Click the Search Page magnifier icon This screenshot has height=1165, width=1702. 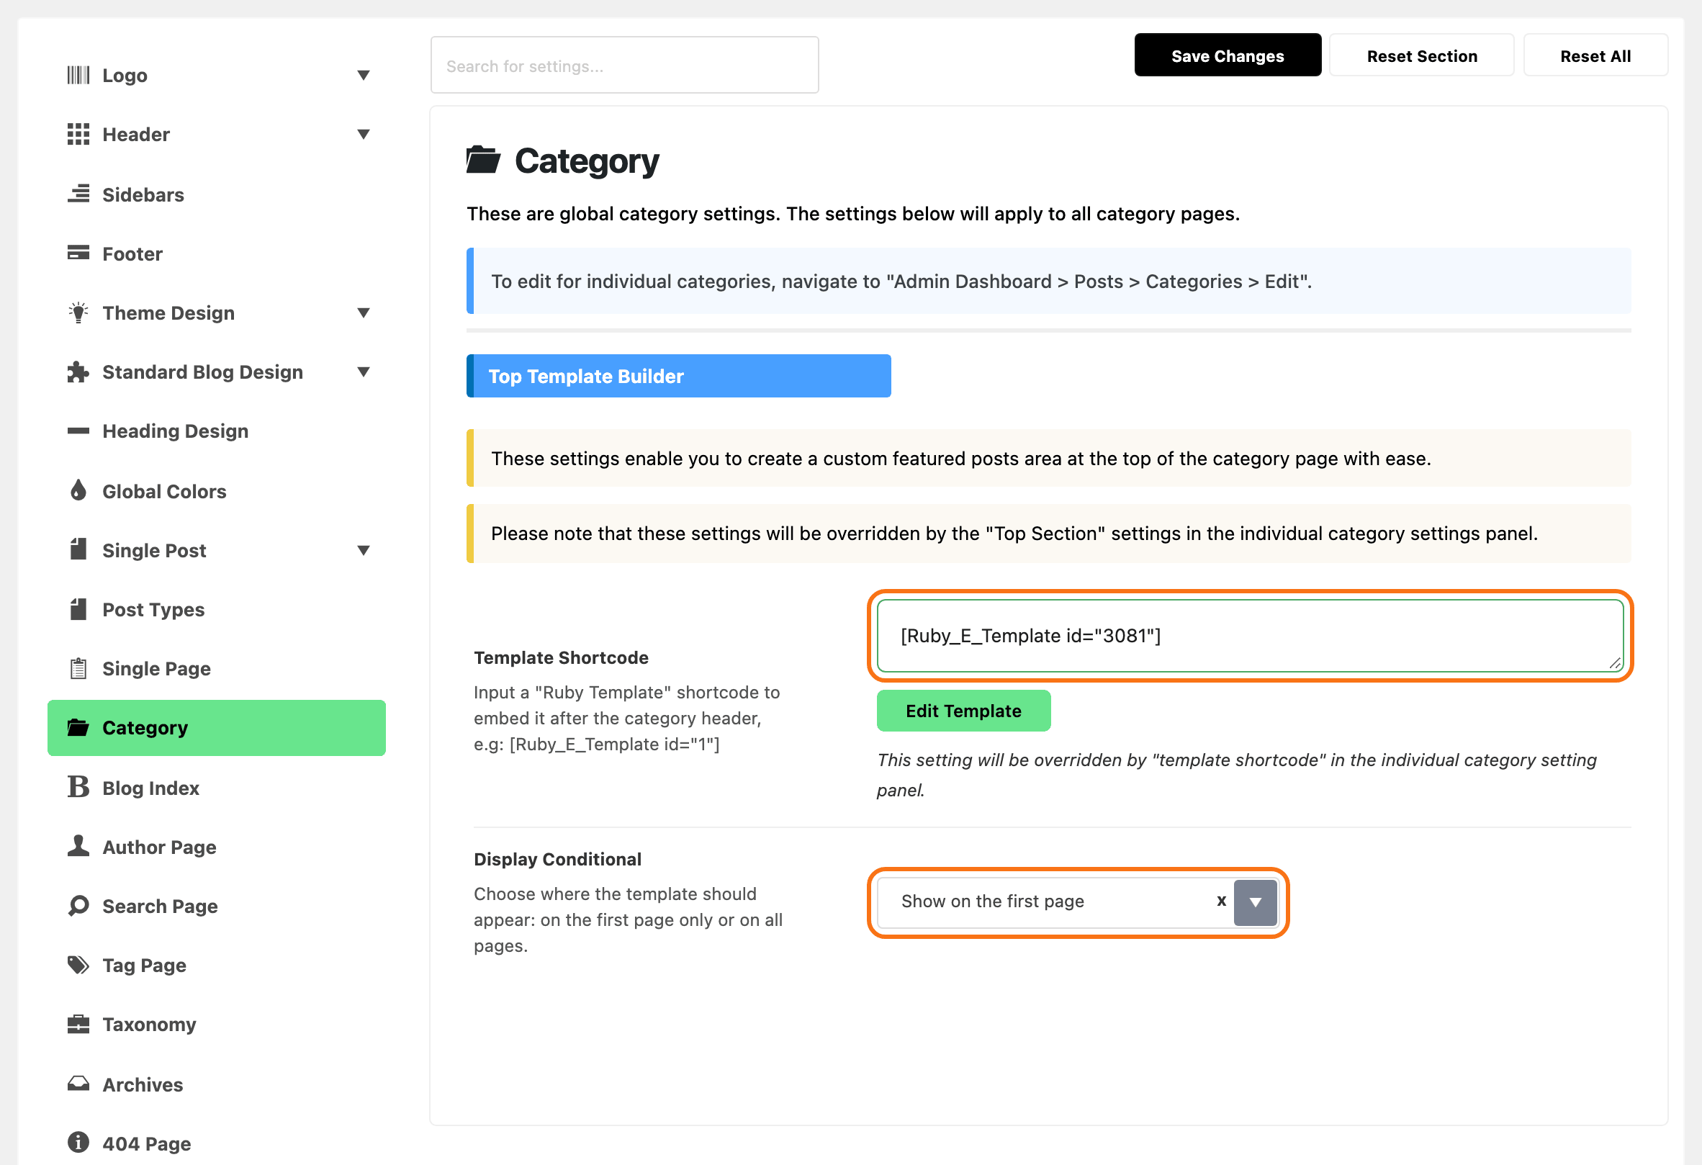78,906
